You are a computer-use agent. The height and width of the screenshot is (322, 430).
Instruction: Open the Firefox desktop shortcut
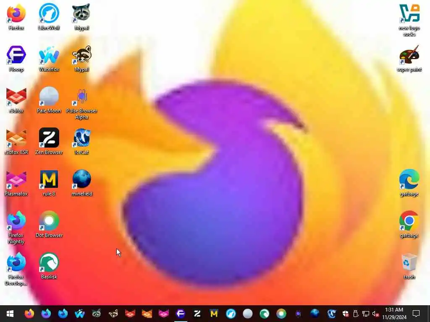[x=16, y=17]
